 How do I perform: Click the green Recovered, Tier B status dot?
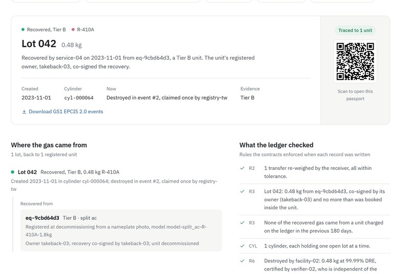(23, 30)
